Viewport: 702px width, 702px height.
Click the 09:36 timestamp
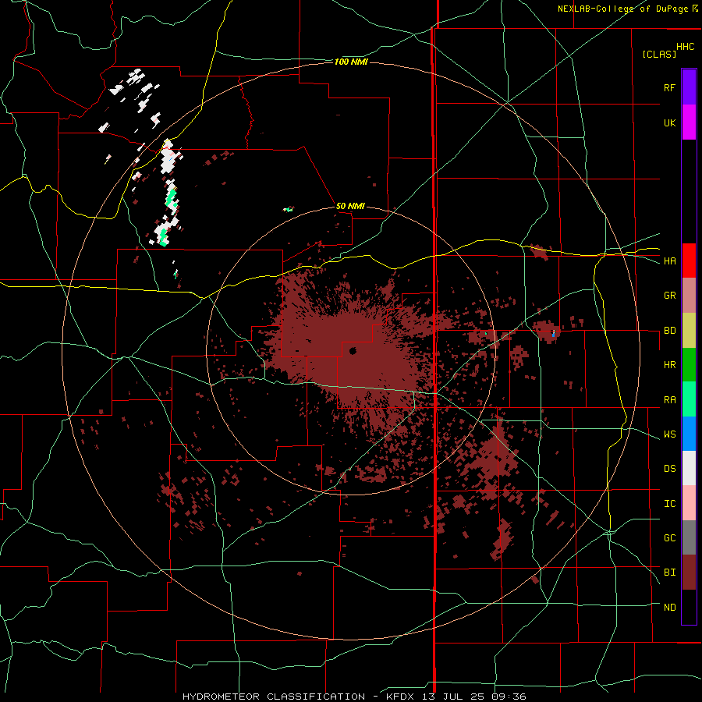click(510, 697)
